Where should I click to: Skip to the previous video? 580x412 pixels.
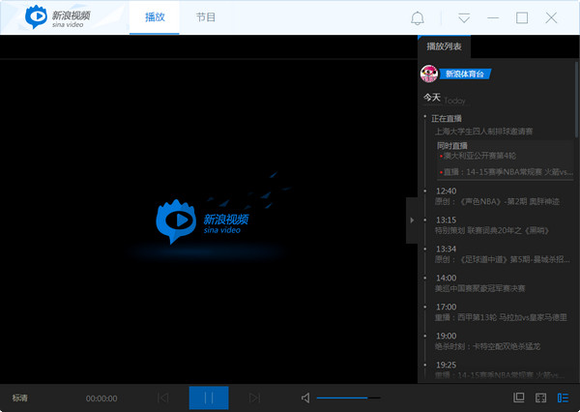[x=162, y=397]
